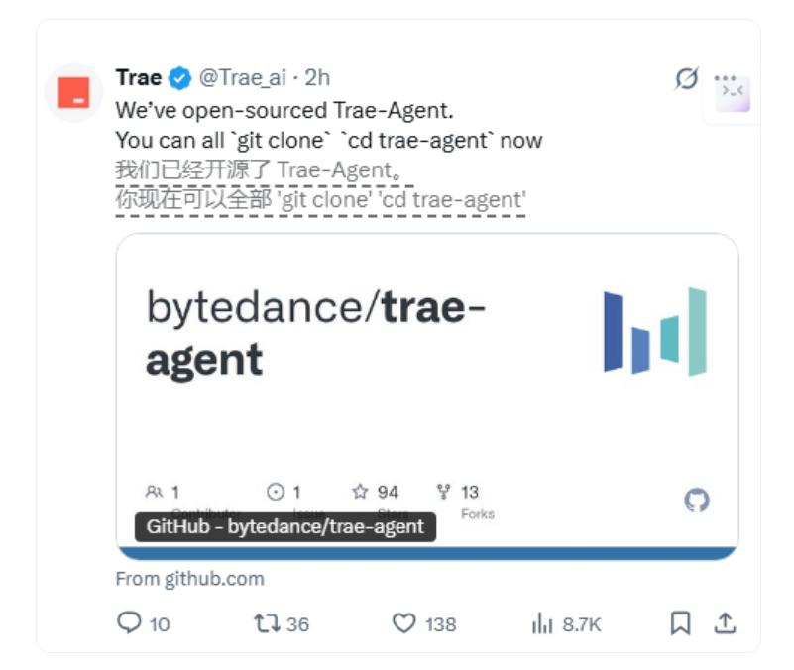Click the purple extension widget at corner
The height and width of the screenshot is (670, 794).
[x=733, y=95]
